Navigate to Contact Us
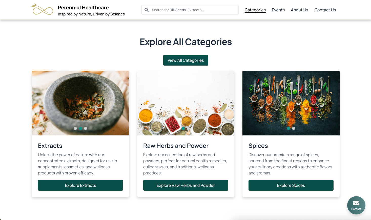 [325, 10]
